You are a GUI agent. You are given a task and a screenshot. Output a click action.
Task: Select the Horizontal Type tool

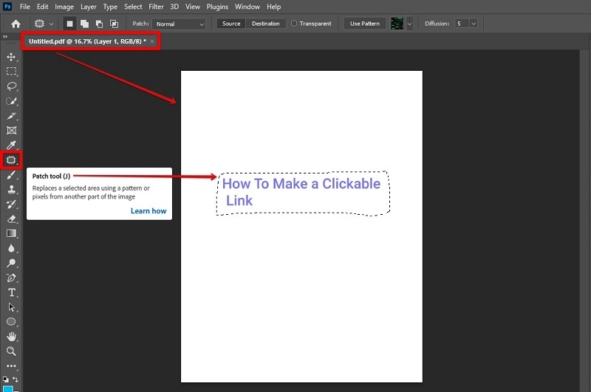(x=12, y=292)
